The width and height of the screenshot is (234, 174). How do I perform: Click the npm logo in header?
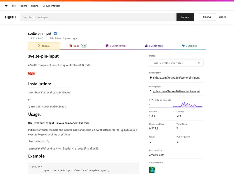10,17
